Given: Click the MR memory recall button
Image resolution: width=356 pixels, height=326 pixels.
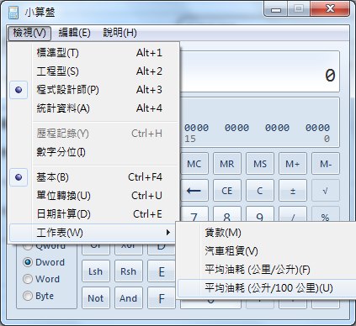Looking at the screenshot, I should pyautogui.click(x=227, y=164).
